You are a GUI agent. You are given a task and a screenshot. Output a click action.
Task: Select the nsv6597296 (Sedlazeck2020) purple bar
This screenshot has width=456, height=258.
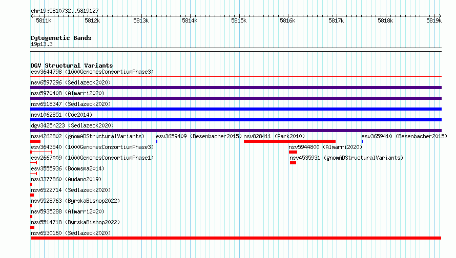click(236, 88)
